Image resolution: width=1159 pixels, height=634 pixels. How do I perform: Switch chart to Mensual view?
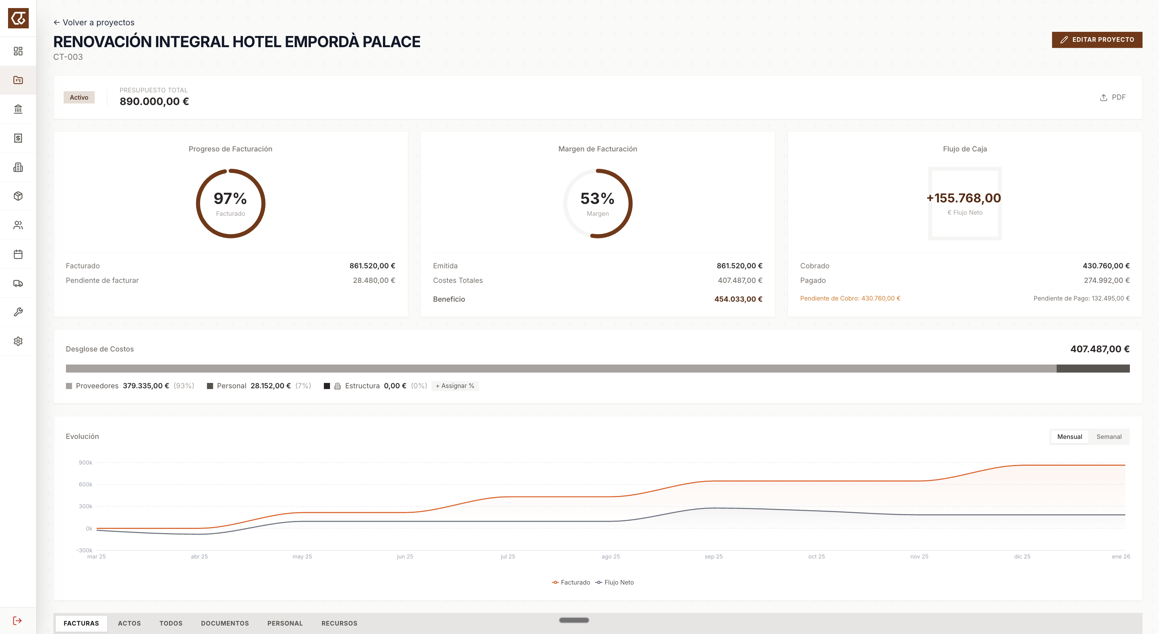tap(1069, 437)
